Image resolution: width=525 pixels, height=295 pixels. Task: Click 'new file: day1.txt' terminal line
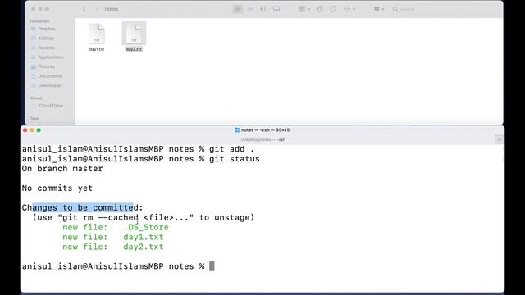[x=113, y=237]
